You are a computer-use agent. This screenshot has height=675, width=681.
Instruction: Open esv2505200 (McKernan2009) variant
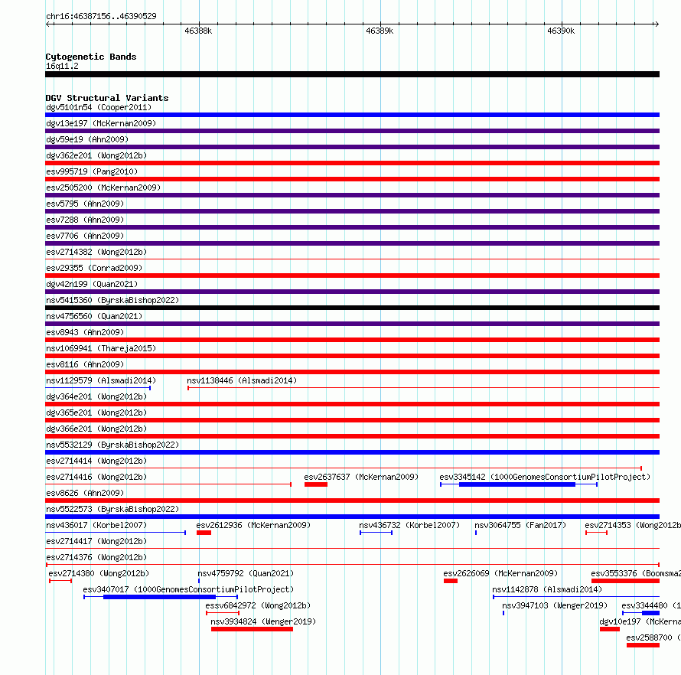pos(103,187)
